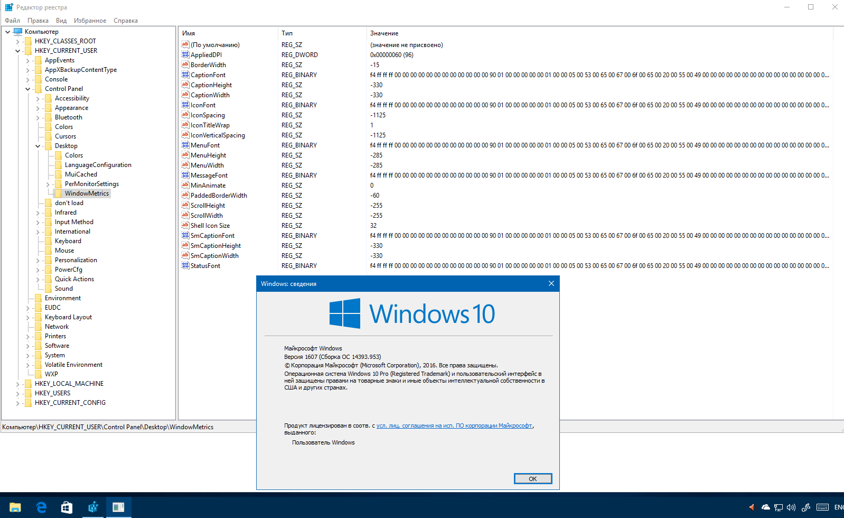Click the string icon beside MinAnimate
Screen dimensions: 844x518
click(x=185, y=185)
